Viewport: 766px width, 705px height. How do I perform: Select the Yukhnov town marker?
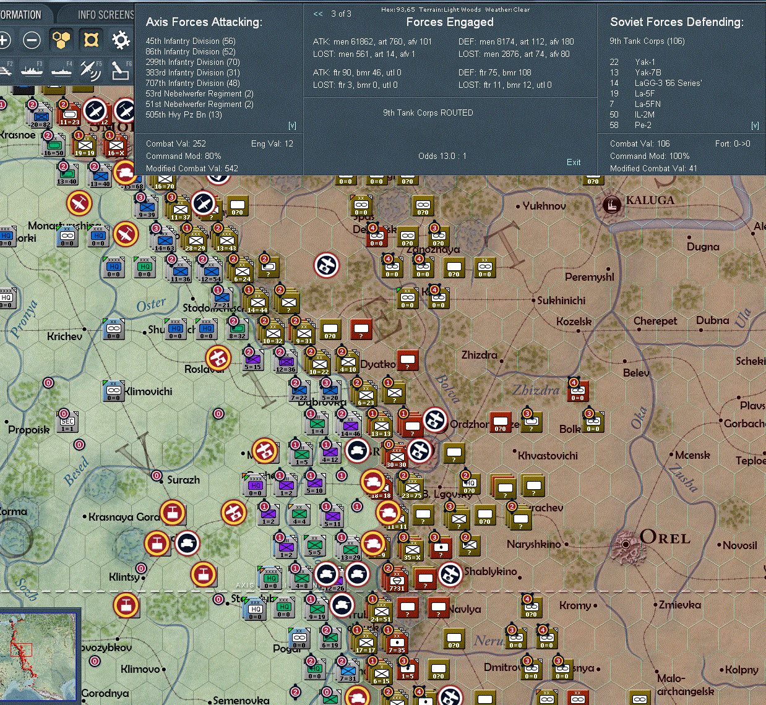pyautogui.click(x=518, y=206)
